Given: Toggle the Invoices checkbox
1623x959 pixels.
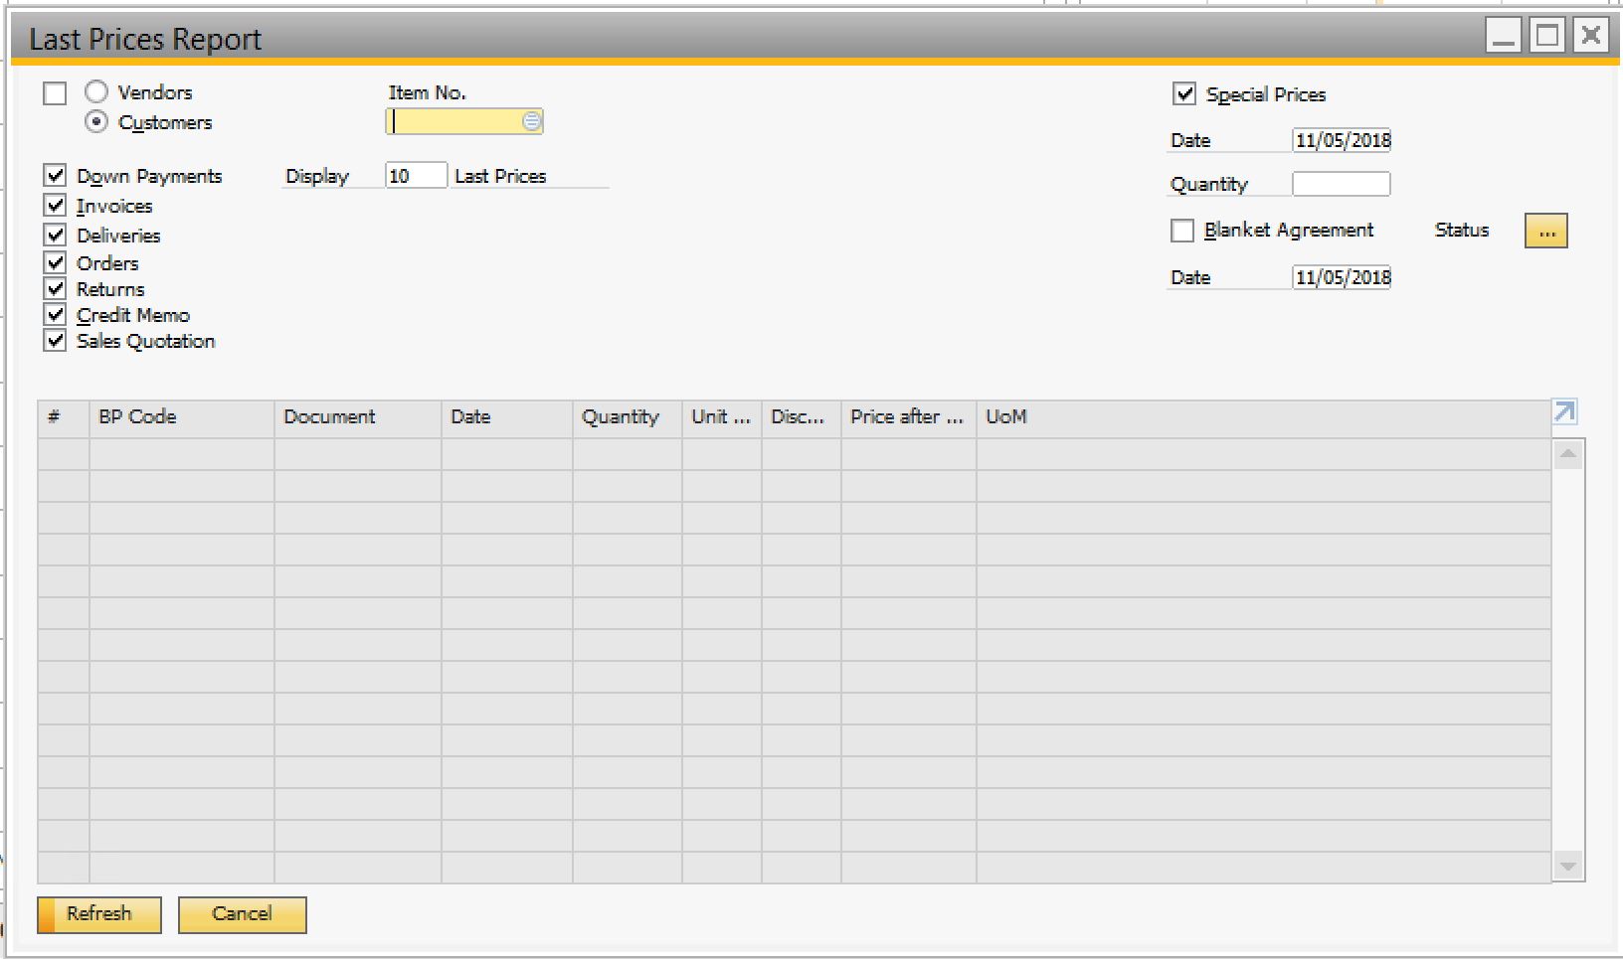Looking at the screenshot, I should [x=56, y=206].
